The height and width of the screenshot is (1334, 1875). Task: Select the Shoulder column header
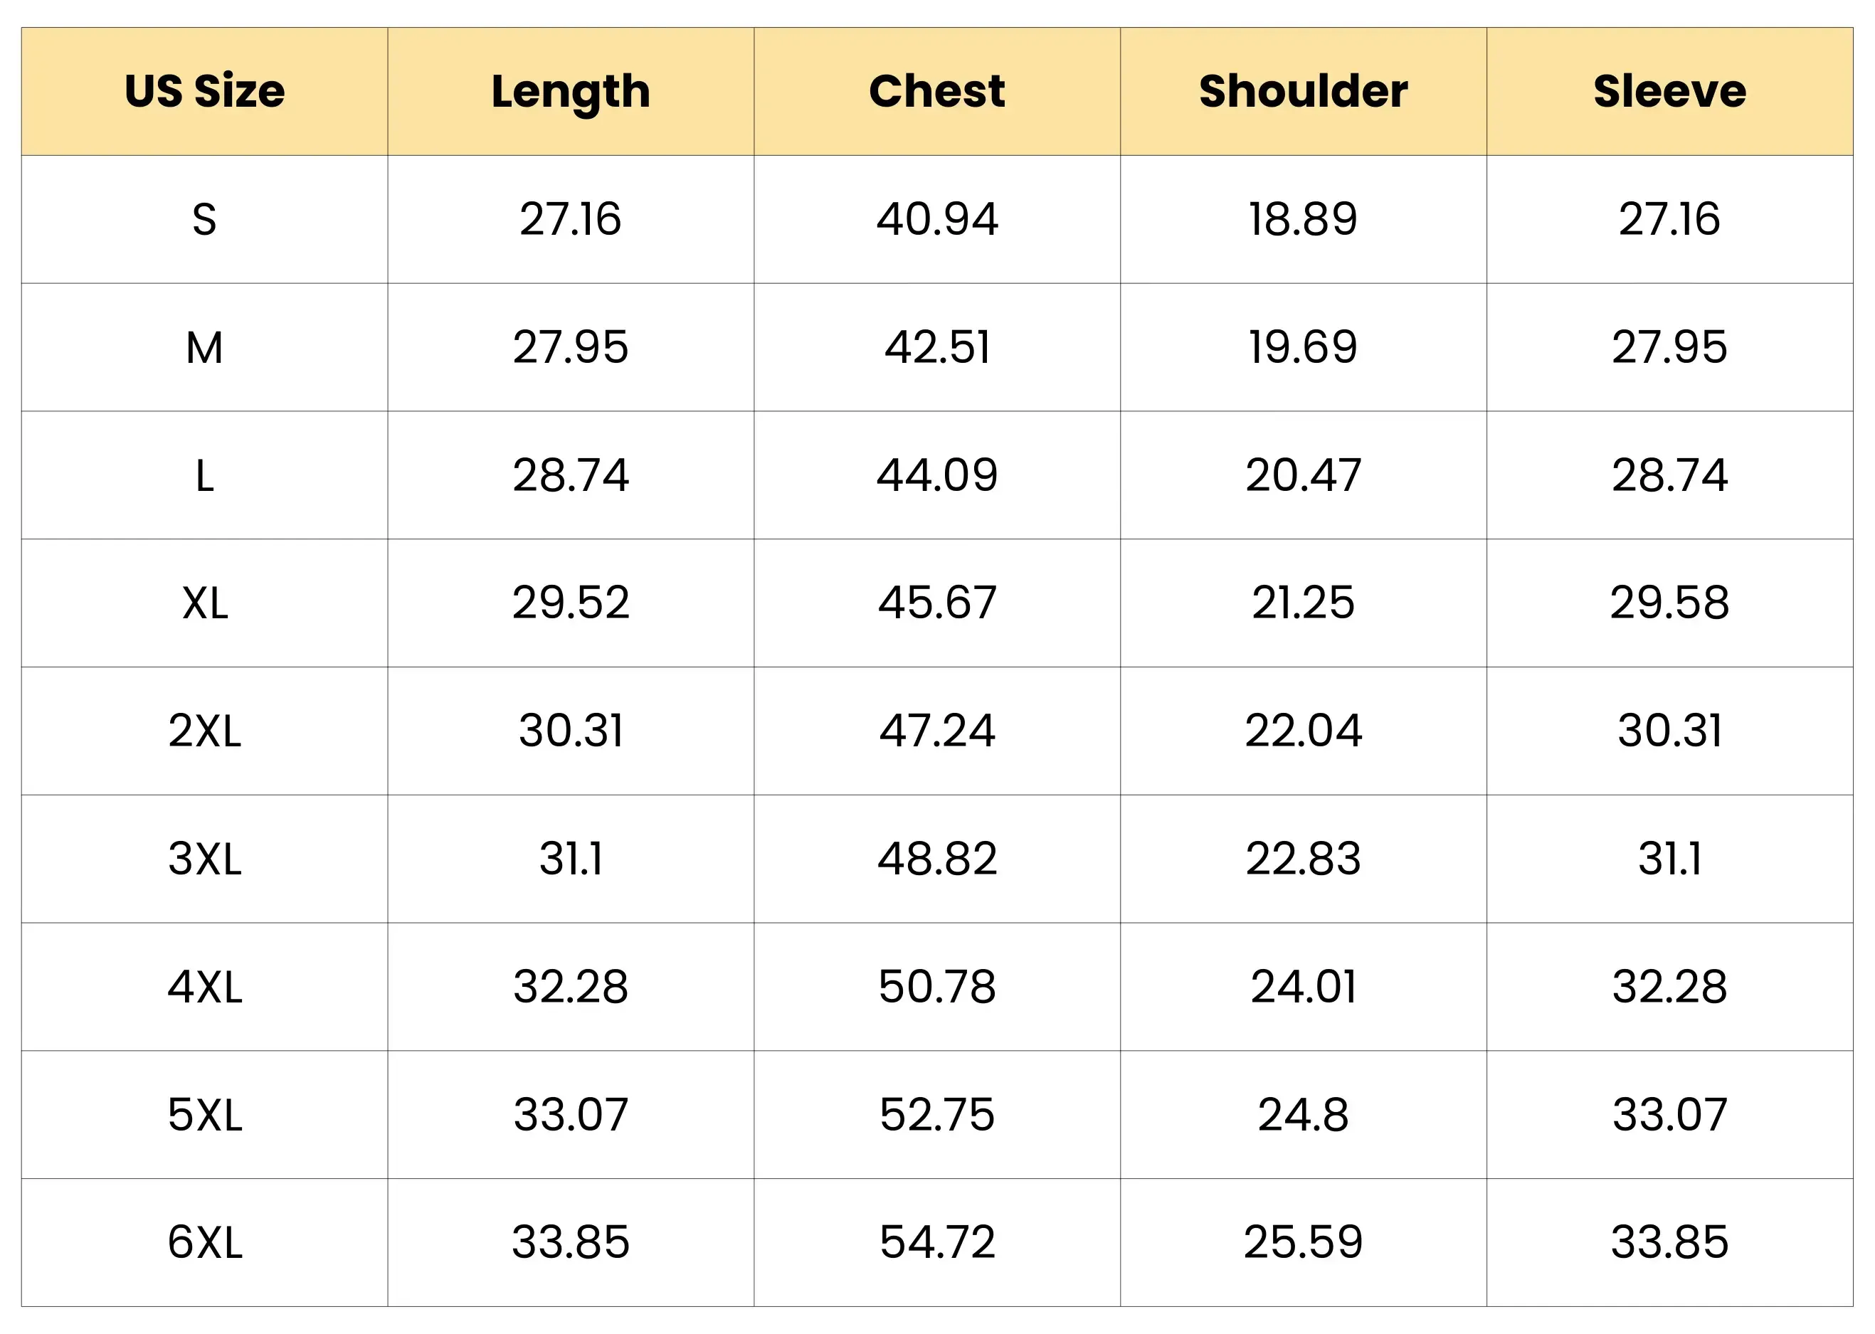tap(1303, 91)
